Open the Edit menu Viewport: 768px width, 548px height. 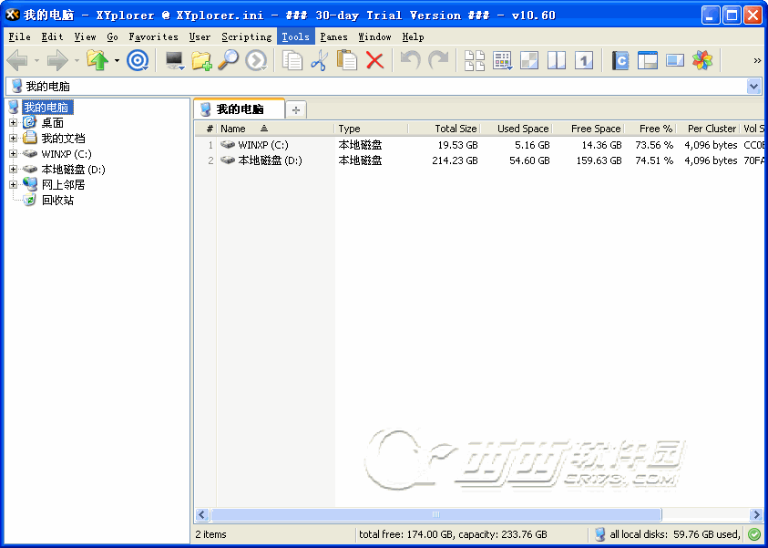click(52, 36)
